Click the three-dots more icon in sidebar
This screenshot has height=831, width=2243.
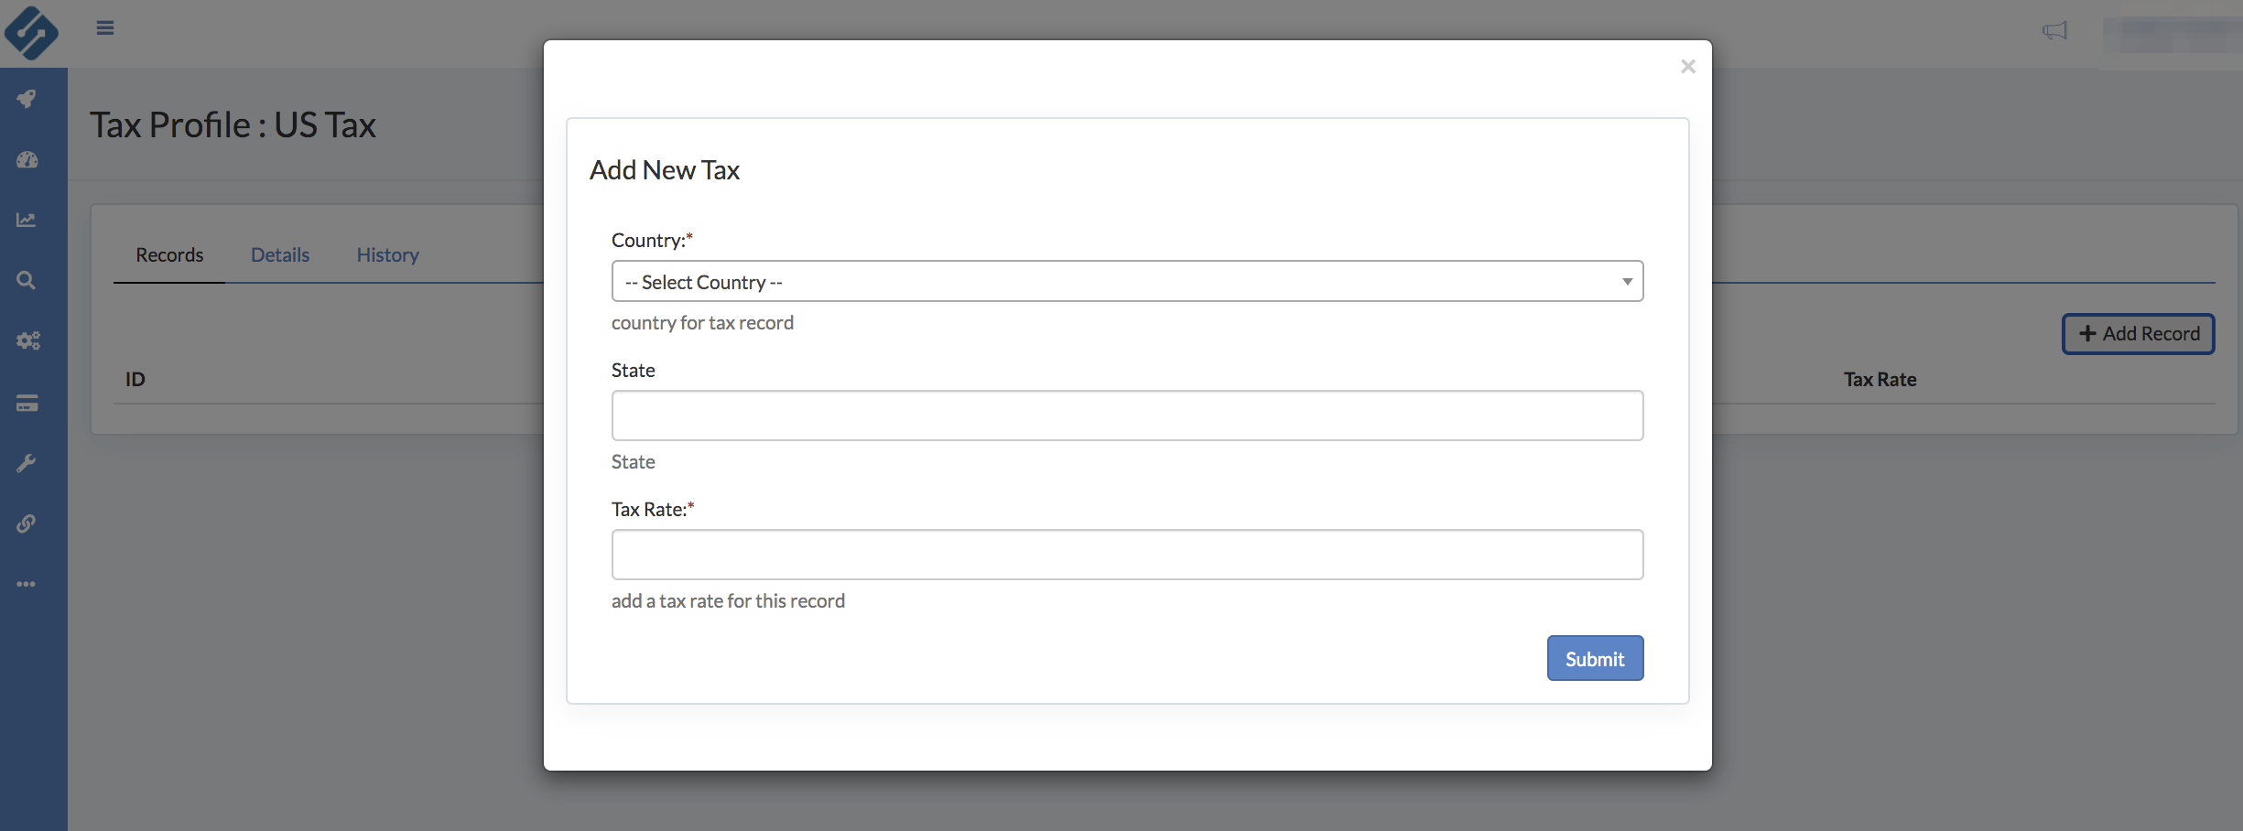coord(27,584)
